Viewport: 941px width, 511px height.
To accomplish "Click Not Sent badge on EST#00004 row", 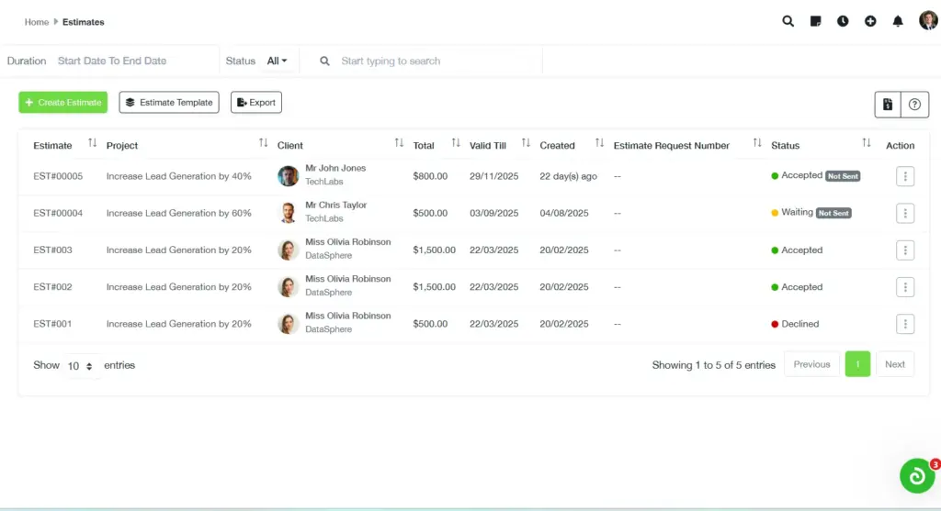I will [833, 213].
